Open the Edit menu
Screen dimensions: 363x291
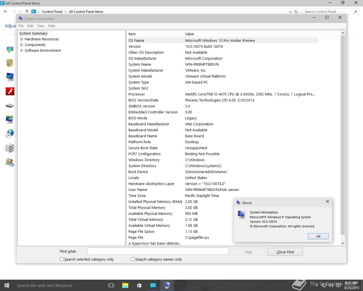(x=30, y=26)
